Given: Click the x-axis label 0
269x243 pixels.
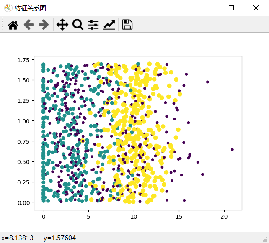Looking at the screenshot, I should [44, 217].
